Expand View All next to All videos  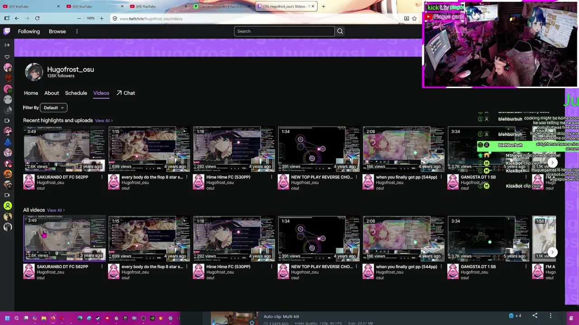coord(56,210)
